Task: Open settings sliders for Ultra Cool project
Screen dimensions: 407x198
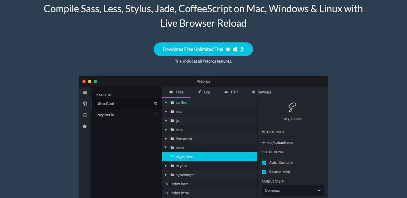Action: (x=155, y=104)
